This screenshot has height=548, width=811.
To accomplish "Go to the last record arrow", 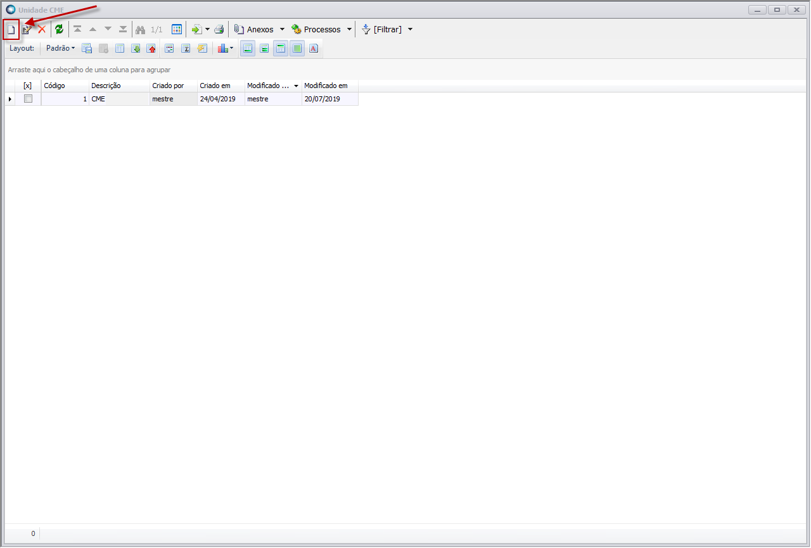I will click(123, 30).
